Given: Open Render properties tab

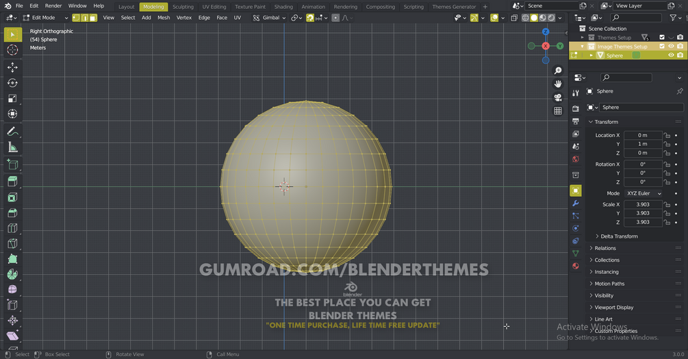Looking at the screenshot, I should pos(576,108).
